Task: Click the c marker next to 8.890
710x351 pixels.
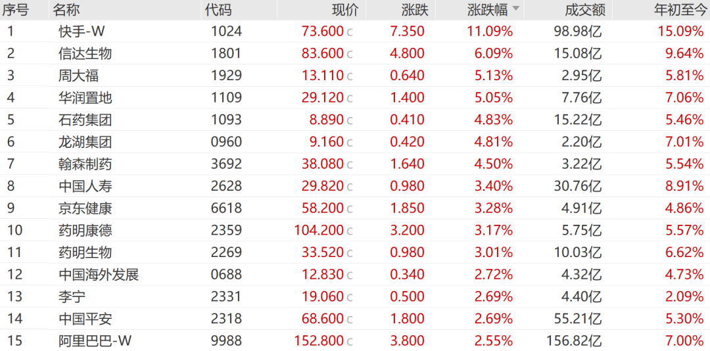Action: [350, 120]
